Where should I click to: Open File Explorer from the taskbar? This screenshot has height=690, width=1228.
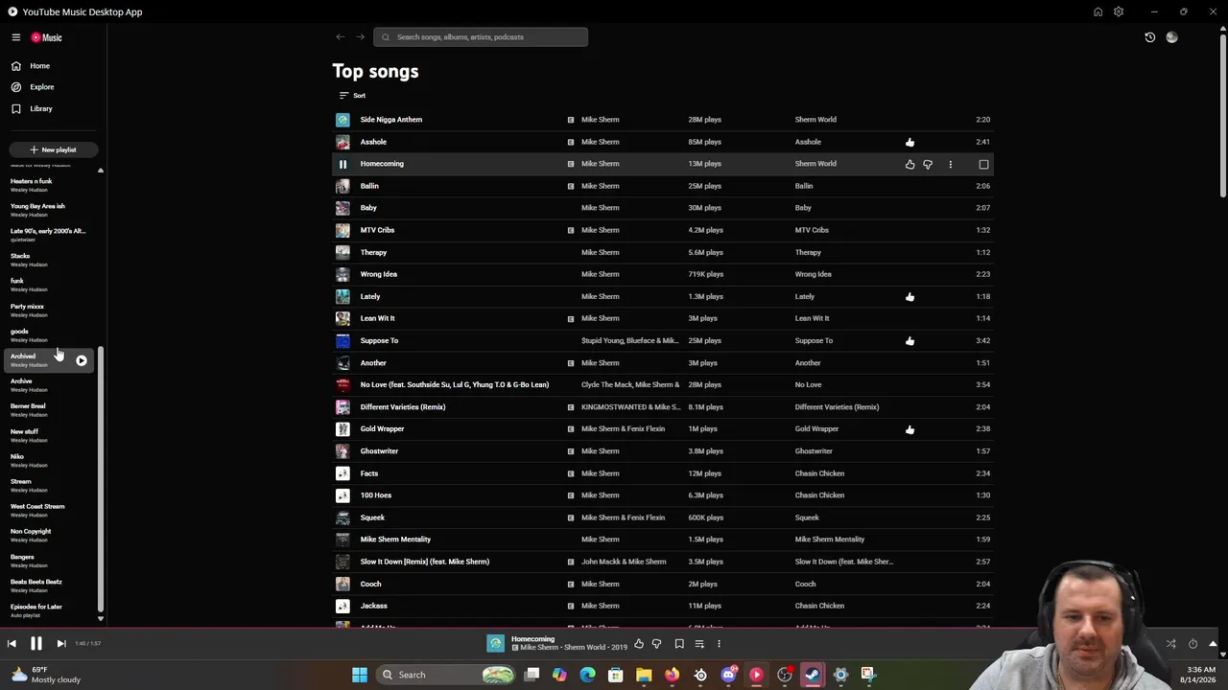pyautogui.click(x=644, y=675)
